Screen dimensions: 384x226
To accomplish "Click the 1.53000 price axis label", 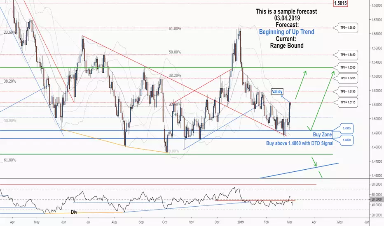I will point(377,76).
